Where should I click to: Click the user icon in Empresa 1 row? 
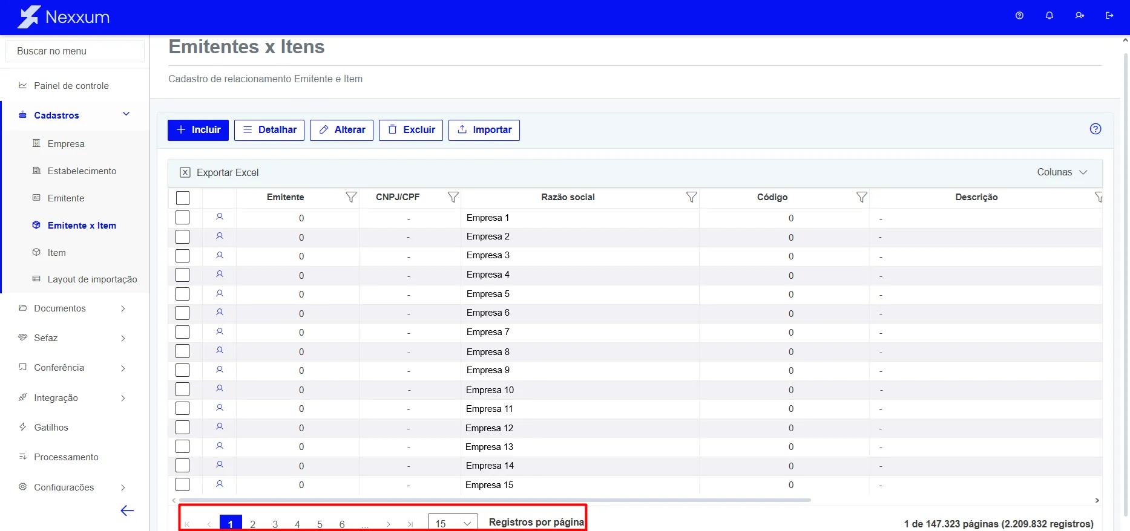220,217
